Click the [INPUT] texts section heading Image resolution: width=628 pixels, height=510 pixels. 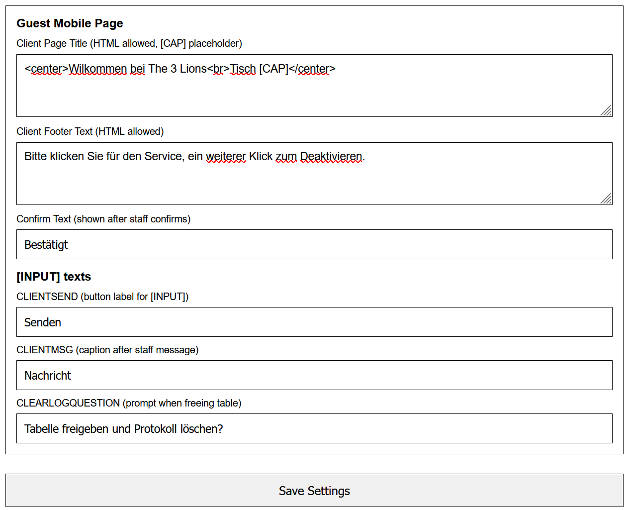(x=54, y=277)
